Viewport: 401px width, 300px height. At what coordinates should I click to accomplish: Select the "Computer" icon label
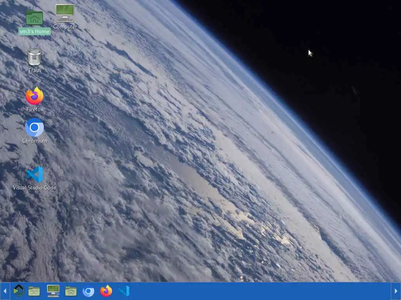(65, 27)
